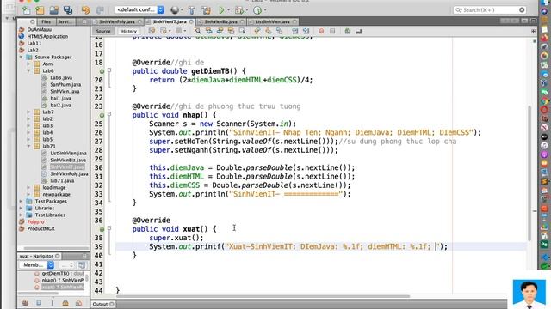Image resolution: width=551 pixels, height=309 pixels.
Task: Click the Shift Line Right icon
Action: pyautogui.click(x=306, y=31)
